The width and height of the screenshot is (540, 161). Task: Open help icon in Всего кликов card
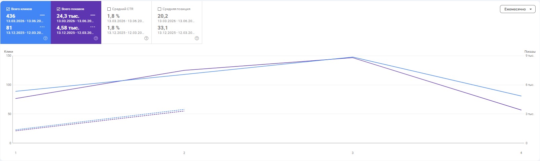click(x=45, y=38)
